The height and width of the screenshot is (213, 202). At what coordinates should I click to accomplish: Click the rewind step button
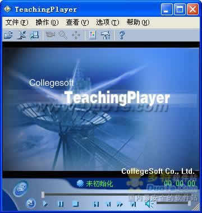pos(108,204)
